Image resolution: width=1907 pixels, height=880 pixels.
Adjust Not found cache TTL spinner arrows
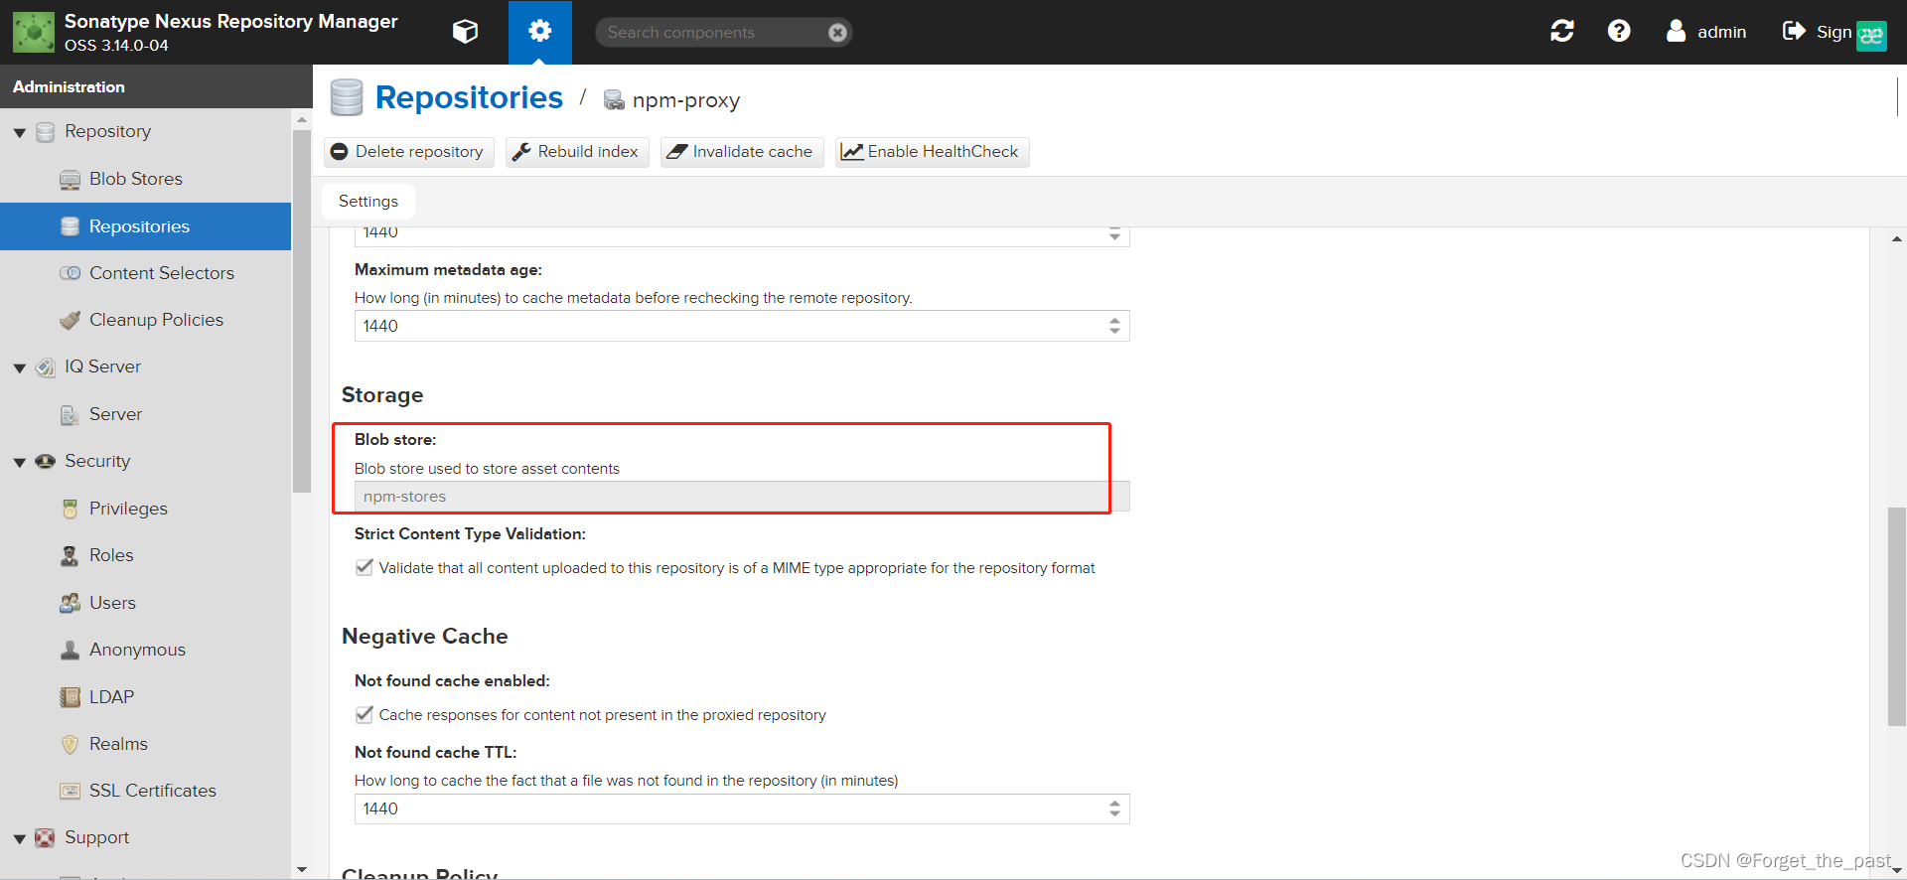1114,808
